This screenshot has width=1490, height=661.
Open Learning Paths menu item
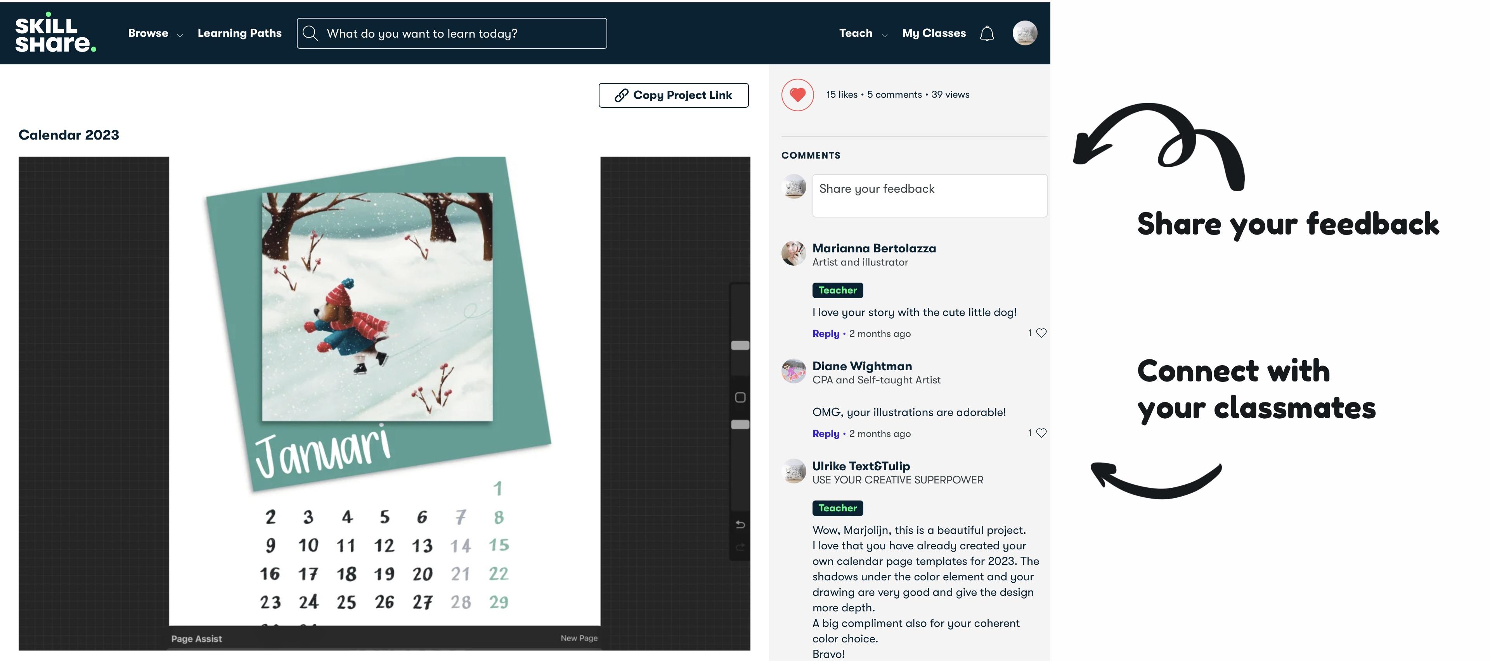(239, 33)
